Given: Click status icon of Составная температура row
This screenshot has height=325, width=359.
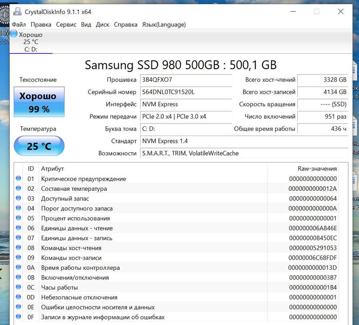Looking at the screenshot, I should pyautogui.click(x=19, y=188).
